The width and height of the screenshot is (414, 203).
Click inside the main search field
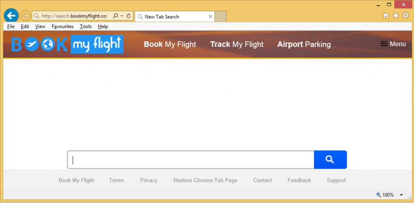[191, 160]
